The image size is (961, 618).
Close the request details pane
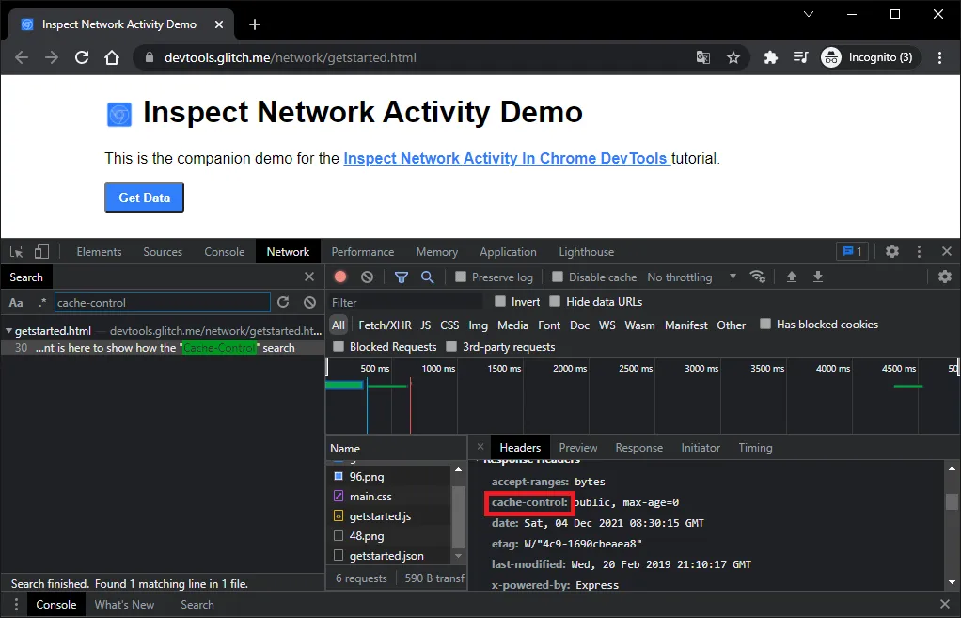pos(480,447)
